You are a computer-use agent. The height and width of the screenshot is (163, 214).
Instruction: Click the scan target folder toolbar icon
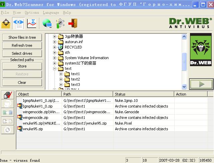coord(6,23)
